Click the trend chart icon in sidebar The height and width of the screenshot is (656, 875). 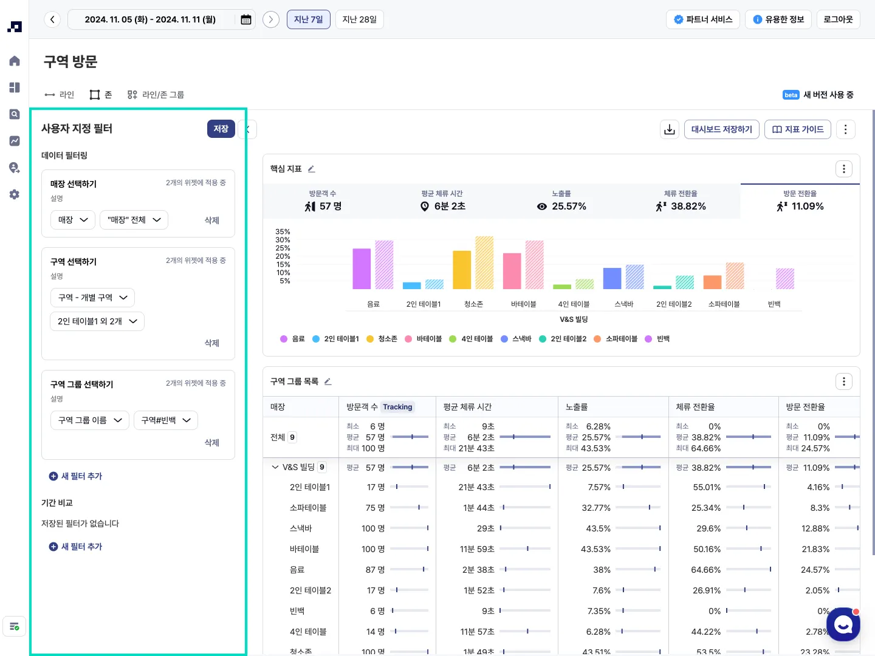tap(15, 141)
